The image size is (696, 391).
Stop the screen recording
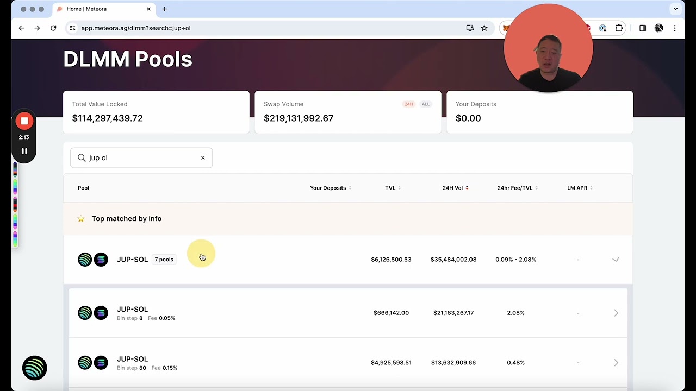(x=24, y=121)
